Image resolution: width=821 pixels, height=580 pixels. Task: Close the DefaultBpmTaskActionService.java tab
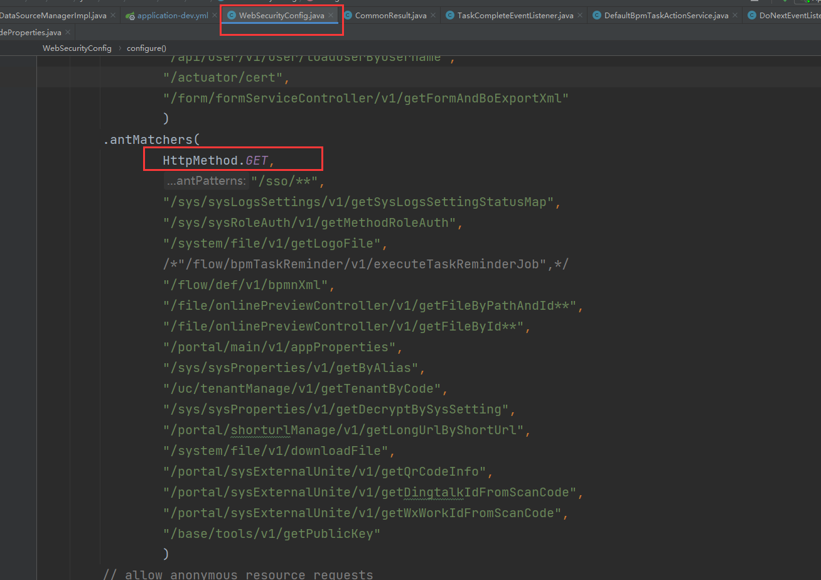(x=735, y=16)
